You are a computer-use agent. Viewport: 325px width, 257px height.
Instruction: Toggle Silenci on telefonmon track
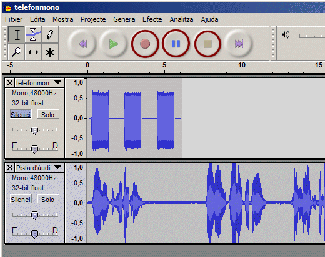pyautogui.click(x=21, y=114)
